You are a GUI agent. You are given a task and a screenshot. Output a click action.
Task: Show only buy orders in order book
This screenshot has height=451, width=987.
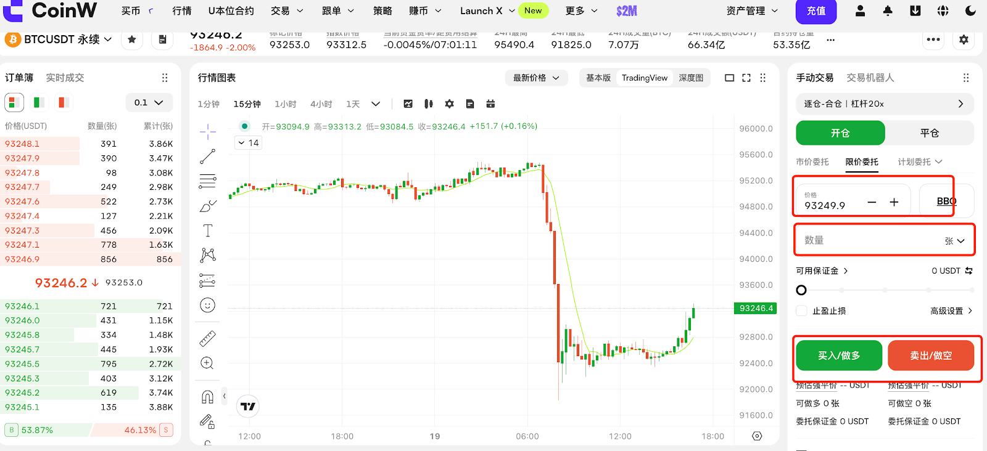point(39,102)
